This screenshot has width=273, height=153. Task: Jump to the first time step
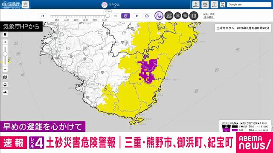click(43, 16)
